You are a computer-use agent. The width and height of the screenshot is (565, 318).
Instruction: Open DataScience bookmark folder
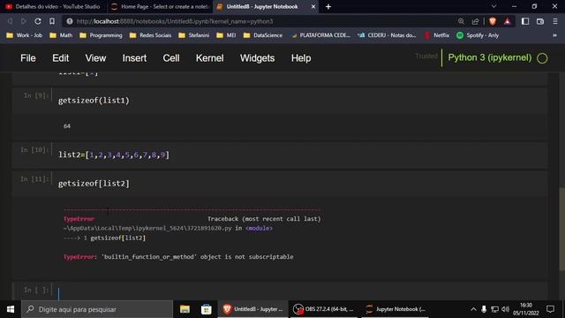click(263, 35)
